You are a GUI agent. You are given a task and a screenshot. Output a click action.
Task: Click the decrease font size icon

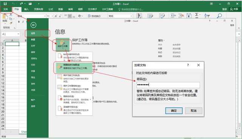60,16
